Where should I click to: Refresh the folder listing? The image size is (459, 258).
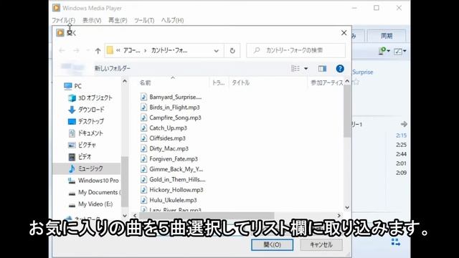click(x=232, y=51)
